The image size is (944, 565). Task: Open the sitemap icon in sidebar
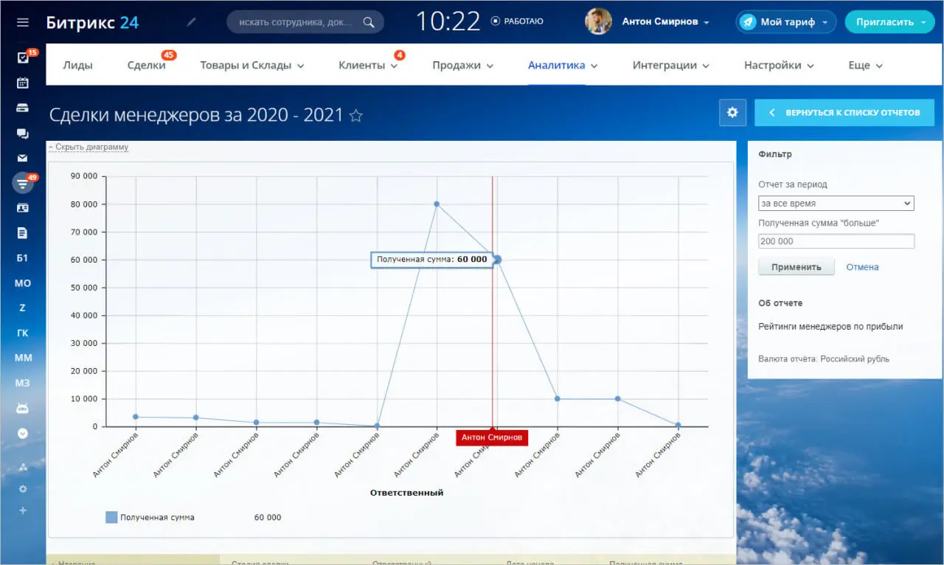23,467
